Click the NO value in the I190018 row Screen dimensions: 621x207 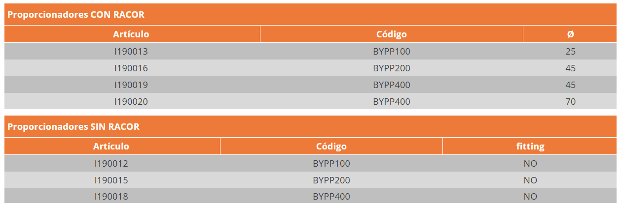coord(530,197)
